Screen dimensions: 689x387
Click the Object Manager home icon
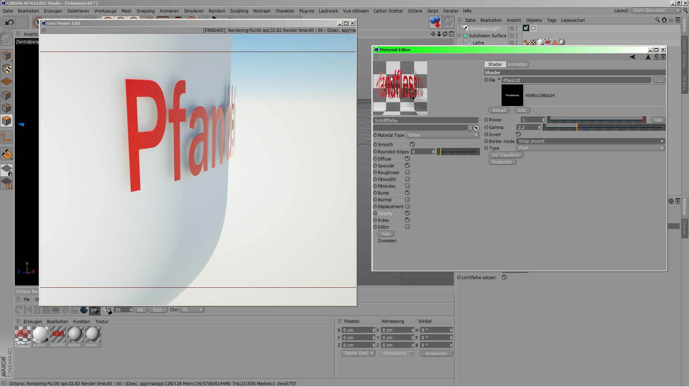[664, 20]
